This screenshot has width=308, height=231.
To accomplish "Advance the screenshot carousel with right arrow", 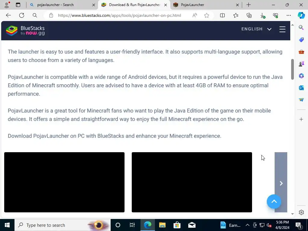I will pyautogui.click(x=281, y=183).
